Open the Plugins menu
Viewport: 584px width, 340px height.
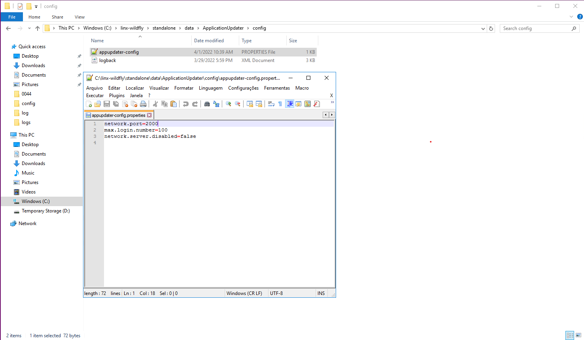[117, 96]
